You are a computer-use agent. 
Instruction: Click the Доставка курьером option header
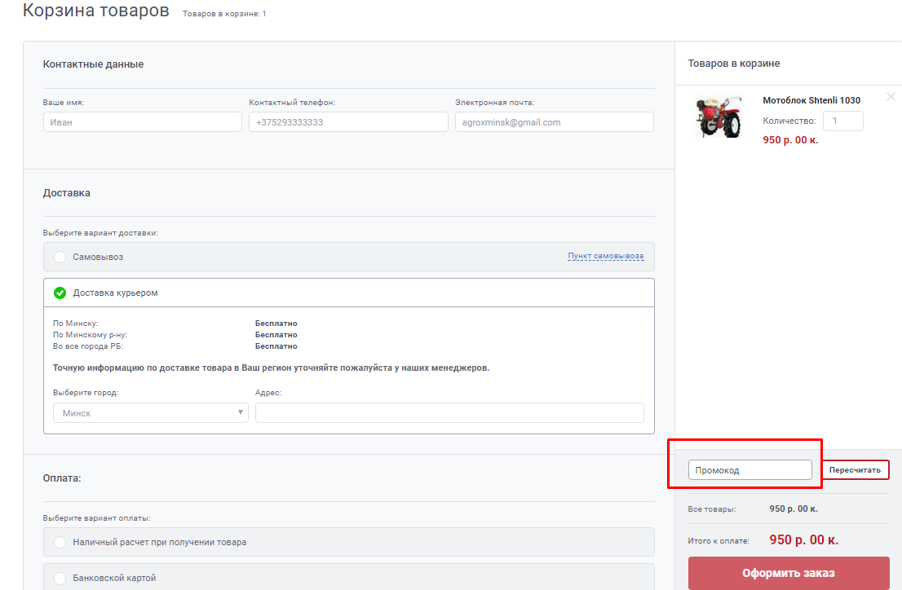348,293
